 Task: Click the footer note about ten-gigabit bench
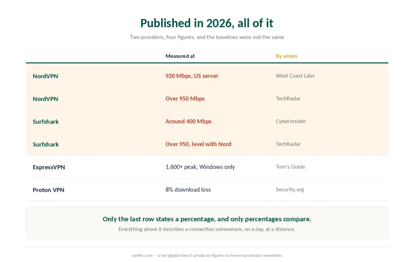click(220, 256)
